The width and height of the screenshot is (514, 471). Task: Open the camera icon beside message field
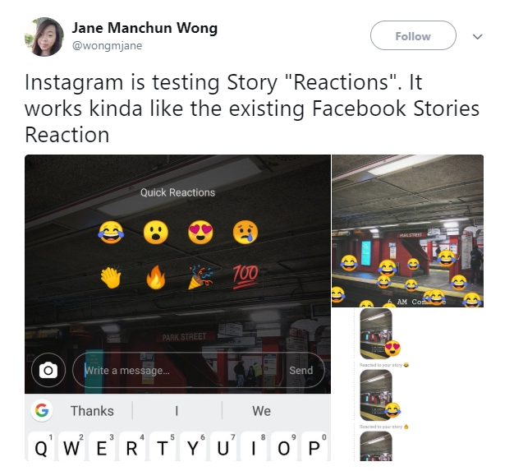pyautogui.click(x=48, y=370)
